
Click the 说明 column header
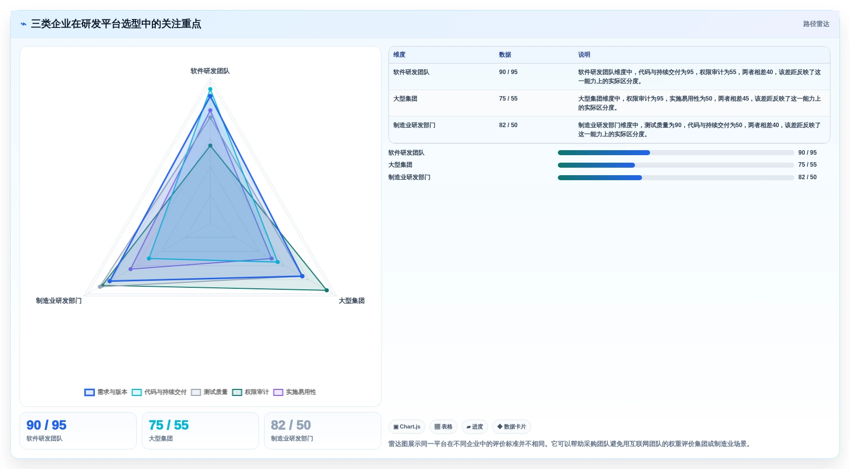(x=584, y=55)
